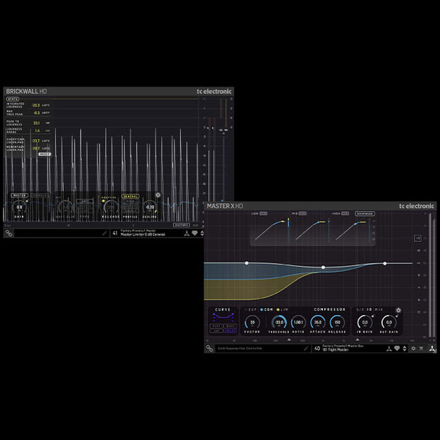Click the Factor knob in Master X HD
Image resolution: width=440 pixels, height=440 pixels.
pyautogui.click(x=252, y=322)
